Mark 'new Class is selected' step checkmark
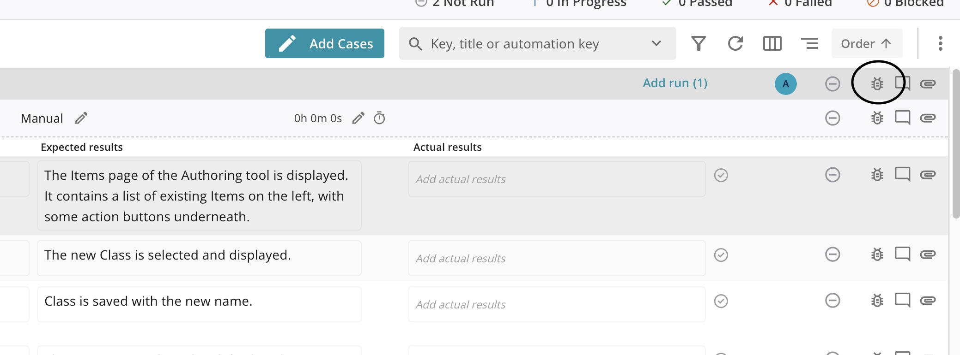This screenshot has width=960, height=355. 721,255
